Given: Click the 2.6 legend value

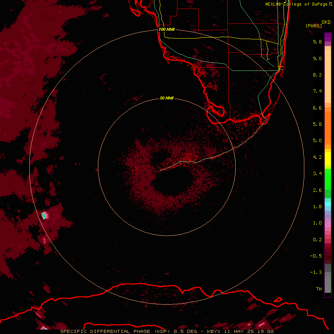Looking at the screenshot, I should (x=317, y=190).
